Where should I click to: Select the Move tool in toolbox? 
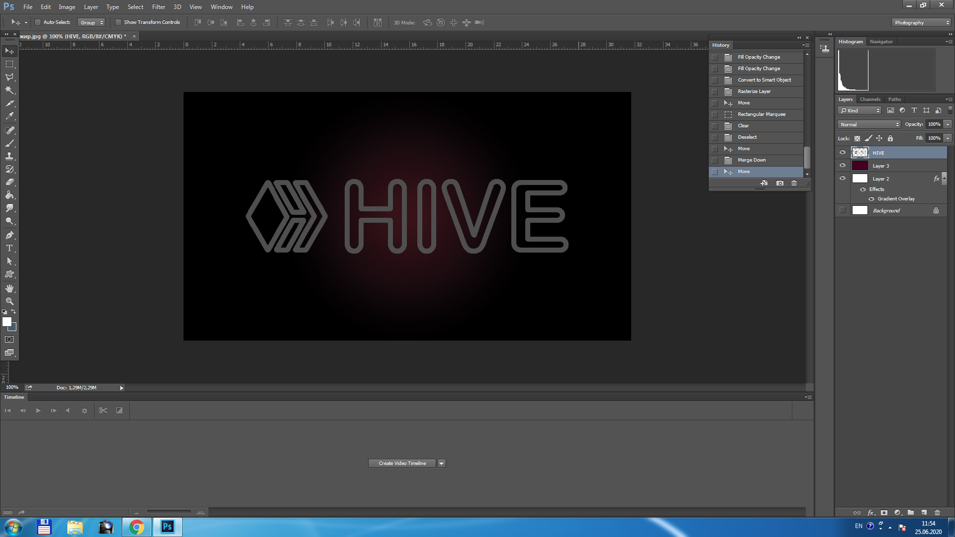9,51
